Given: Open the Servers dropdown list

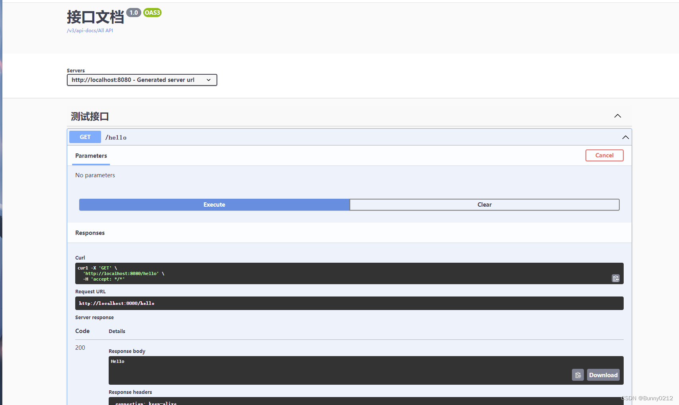Looking at the screenshot, I should click(142, 80).
